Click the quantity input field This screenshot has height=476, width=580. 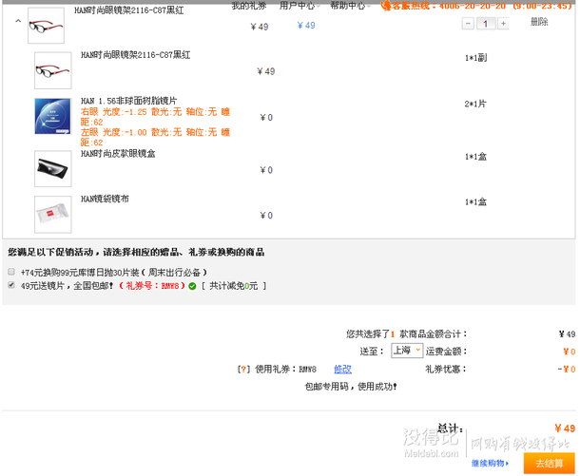pos(485,23)
